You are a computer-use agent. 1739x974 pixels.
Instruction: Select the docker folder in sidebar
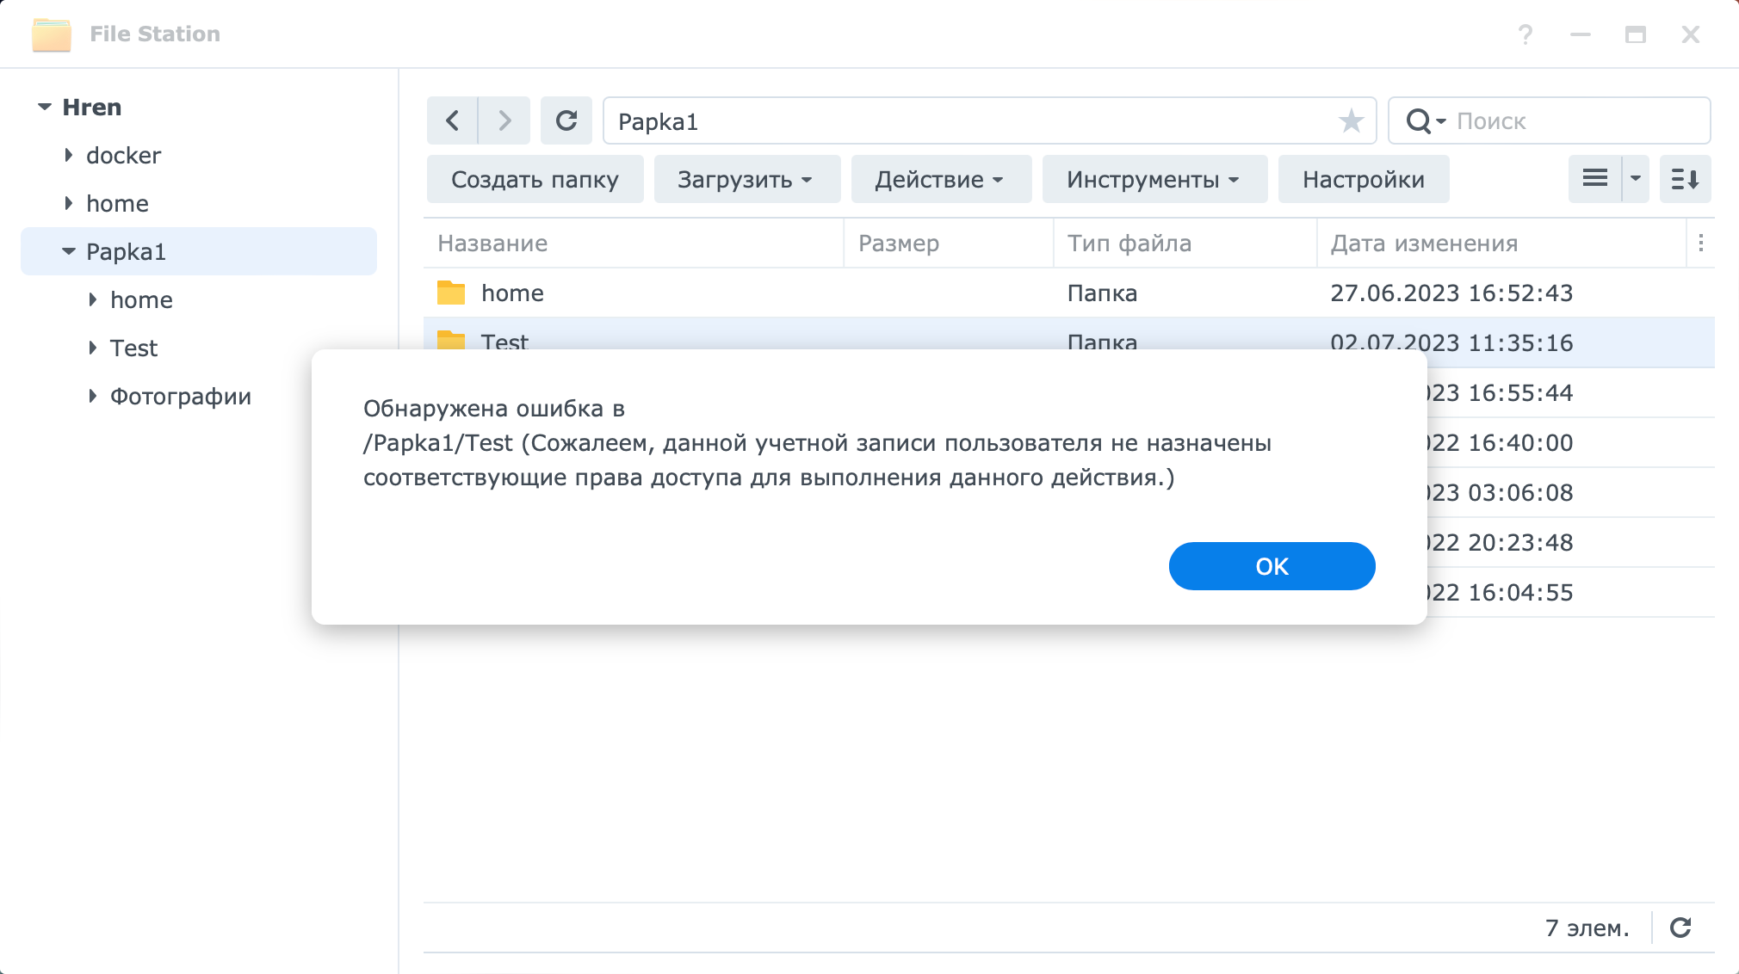click(123, 156)
